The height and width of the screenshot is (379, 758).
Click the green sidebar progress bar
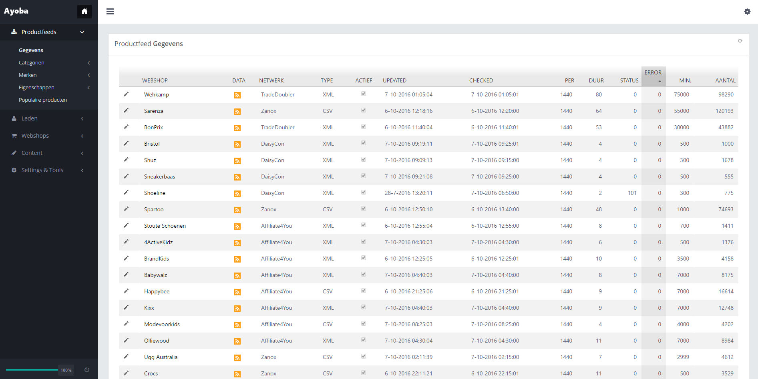pyautogui.click(x=32, y=370)
